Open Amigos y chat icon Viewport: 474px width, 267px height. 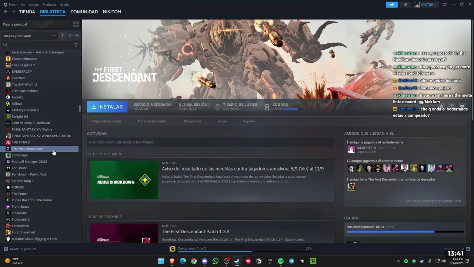pyautogui.click(x=468, y=249)
